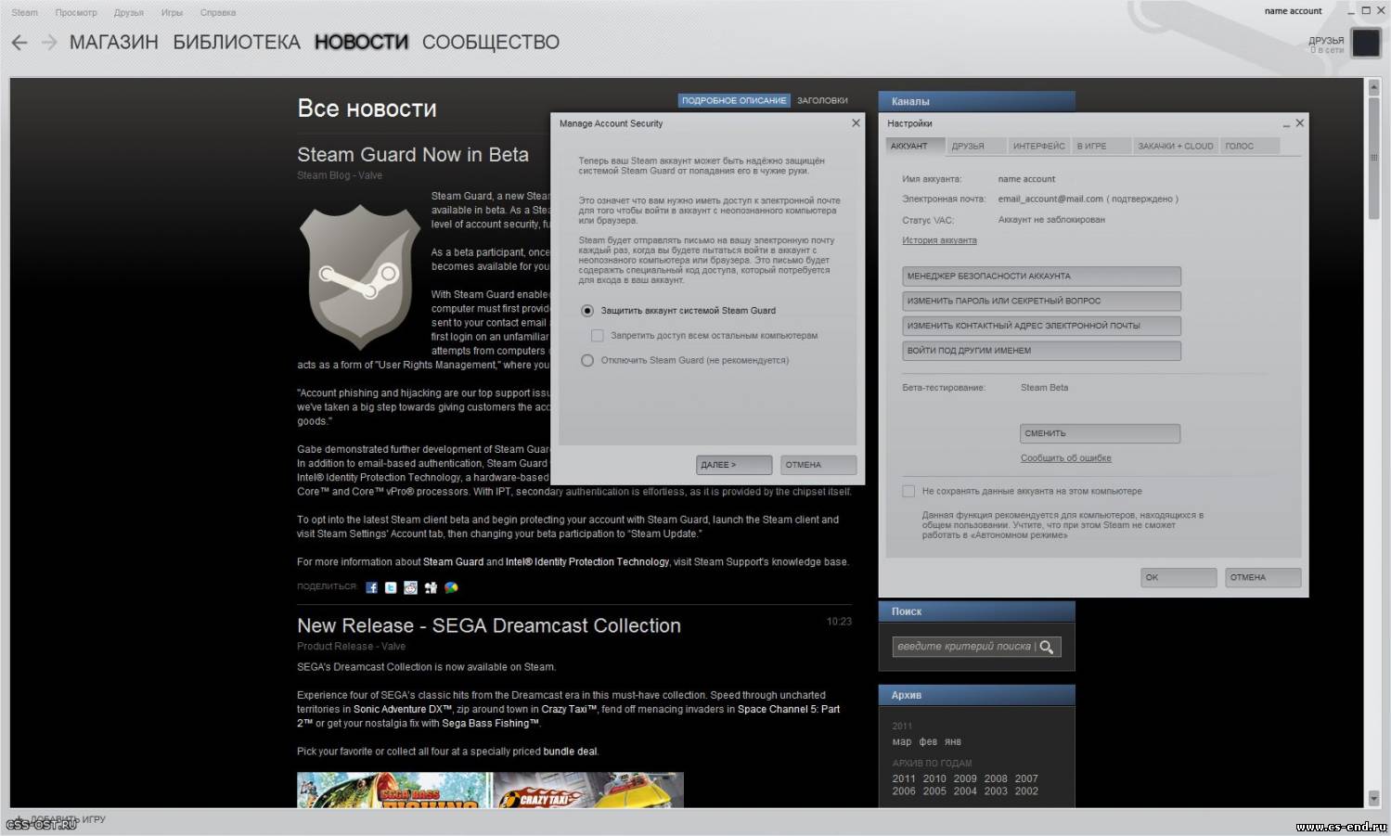Go to СООБЩЕСТВО section
The width and height of the screenshot is (1391, 836).
[491, 42]
